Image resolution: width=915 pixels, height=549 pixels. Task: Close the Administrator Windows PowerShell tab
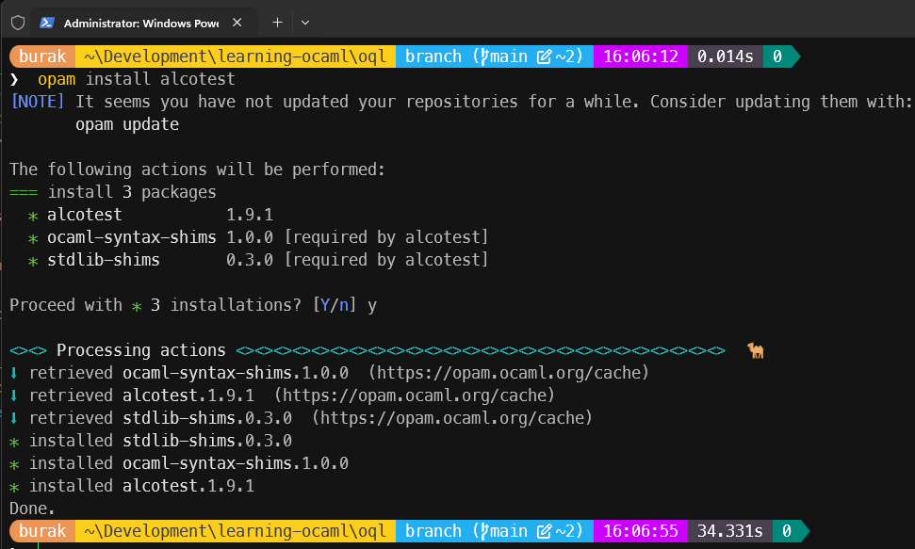pyautogui.click(x=239, y=22)
